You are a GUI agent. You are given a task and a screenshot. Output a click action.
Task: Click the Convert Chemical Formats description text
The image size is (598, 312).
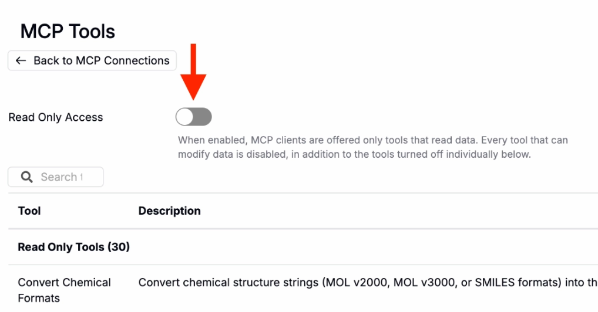[368, 282]
